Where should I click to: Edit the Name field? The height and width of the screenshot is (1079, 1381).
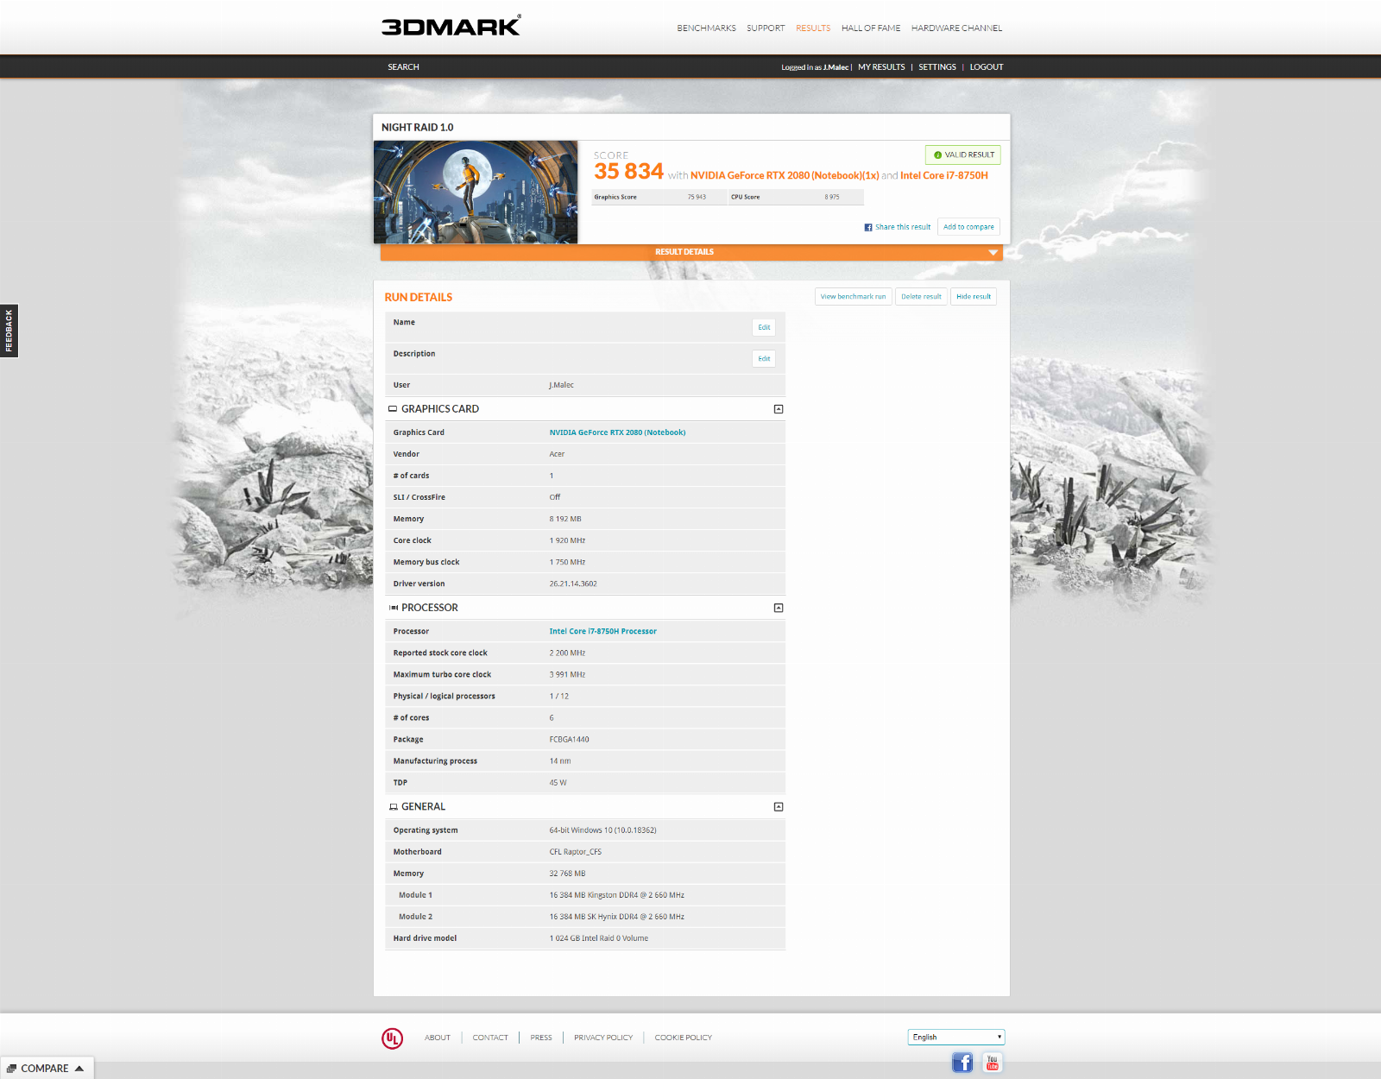tap(764, 328)
